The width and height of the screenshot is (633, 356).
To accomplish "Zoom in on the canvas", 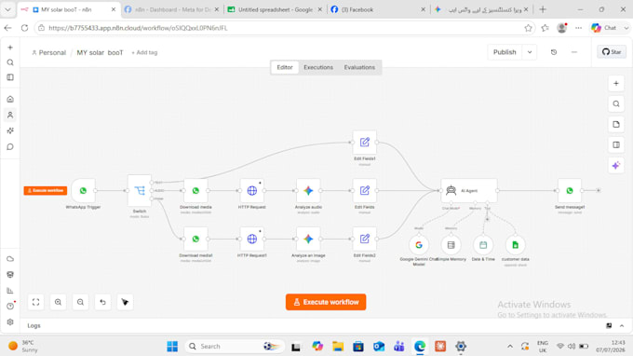I will point(58,302).
